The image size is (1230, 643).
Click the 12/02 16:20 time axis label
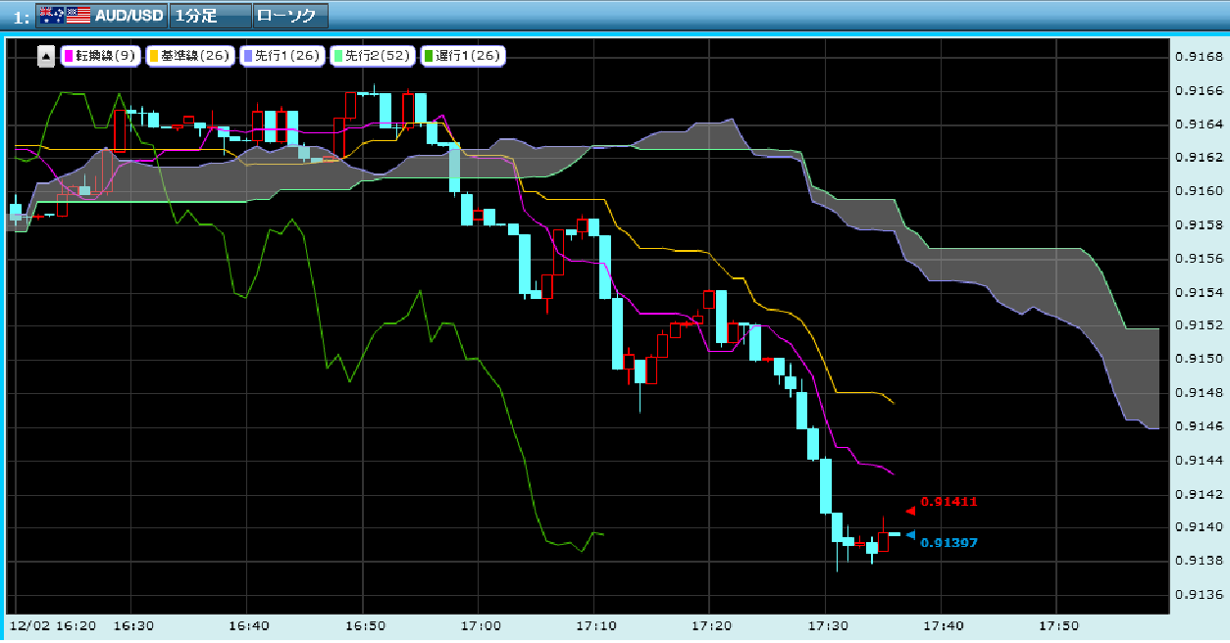point(52,625)
